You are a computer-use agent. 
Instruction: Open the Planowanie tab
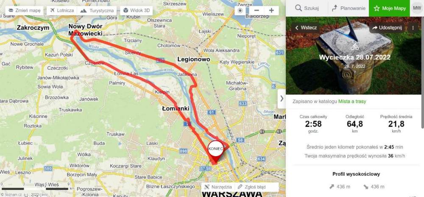click(x=349, y=8)
